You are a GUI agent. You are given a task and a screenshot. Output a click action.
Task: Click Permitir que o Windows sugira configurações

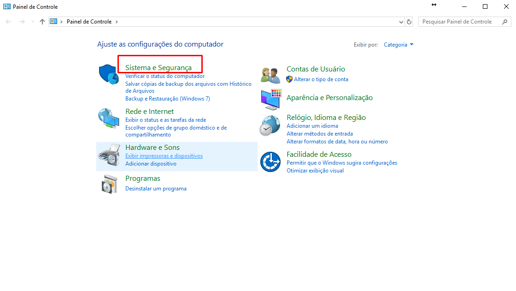(x=341, y=163)
